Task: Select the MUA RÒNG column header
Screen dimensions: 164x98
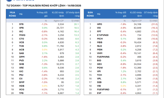Action: click(12, 14)
